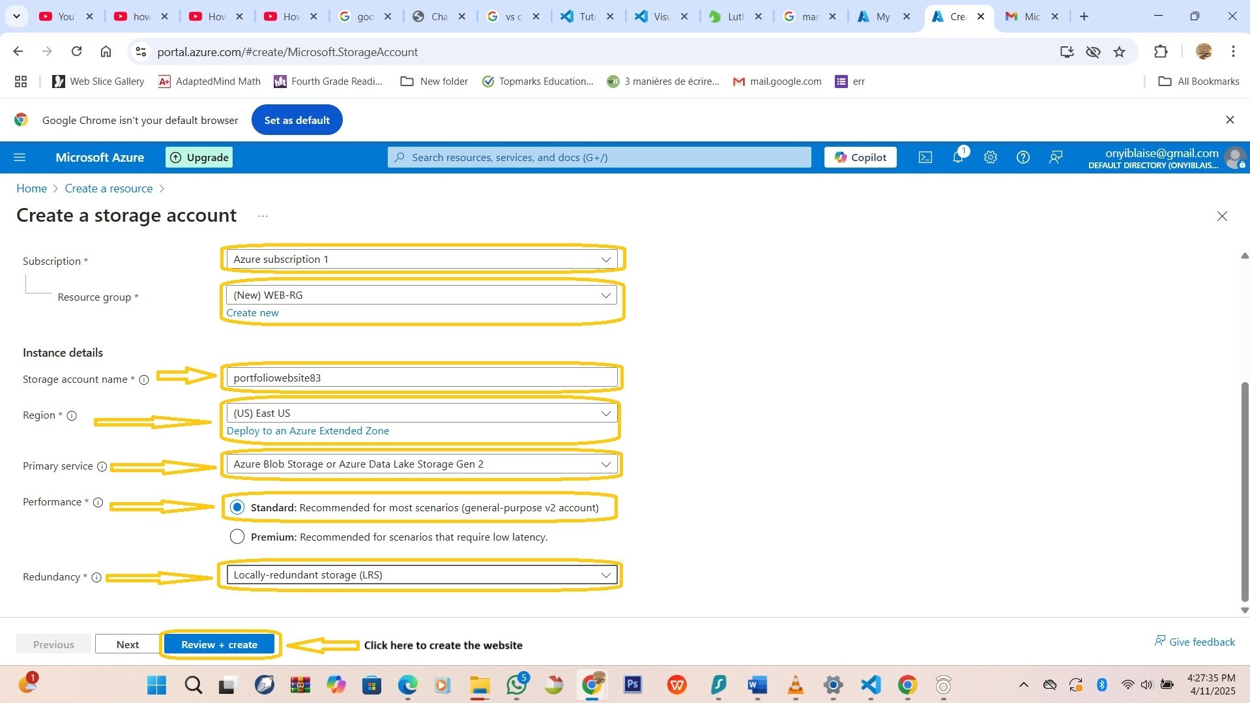Image resolution: width=1250 pixels, height=703 pixels.
Task: Open Resource group dropdown
Action: pos(422,295)
